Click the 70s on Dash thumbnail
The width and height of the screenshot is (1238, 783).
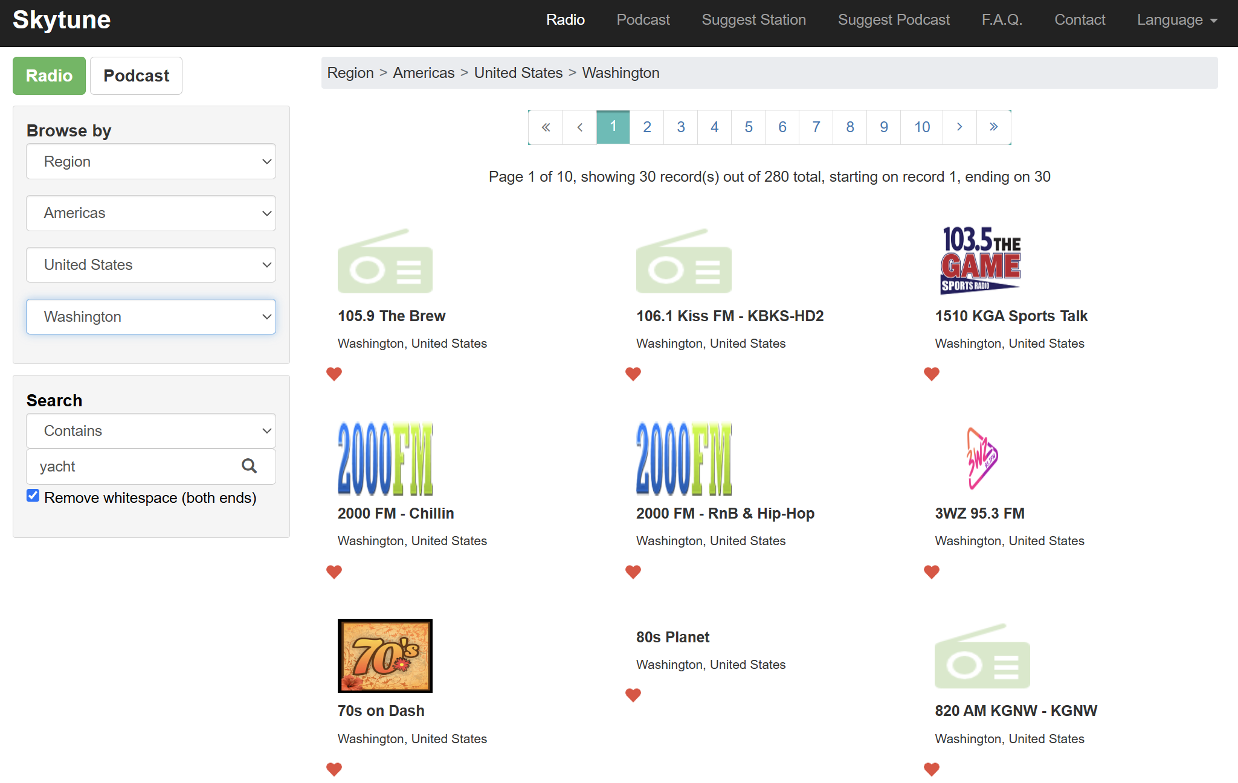click(385, 656)
